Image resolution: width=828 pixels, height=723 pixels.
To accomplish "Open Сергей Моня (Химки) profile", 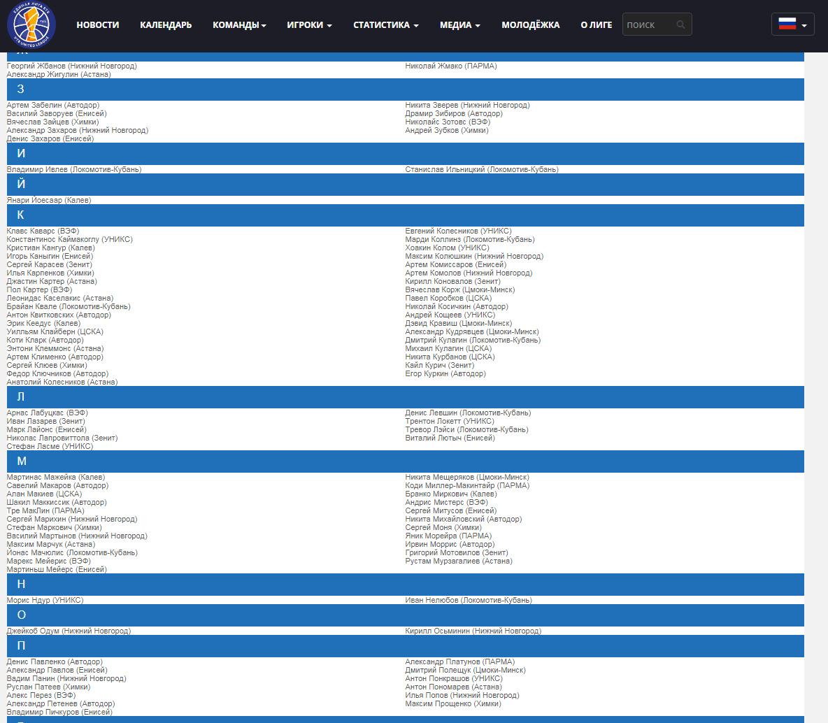I will click(443, 527).
